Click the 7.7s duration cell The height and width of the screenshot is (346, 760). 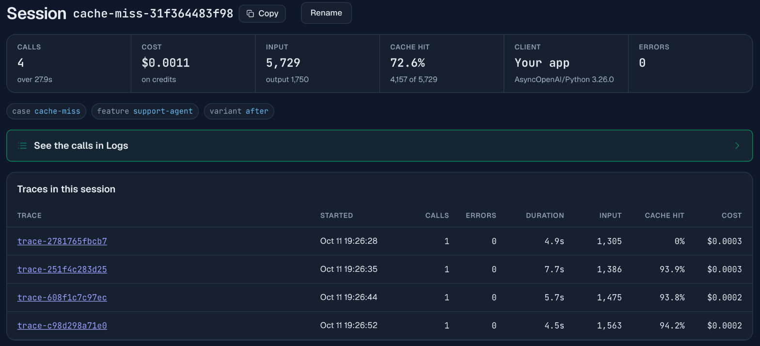tap(554, 269)
